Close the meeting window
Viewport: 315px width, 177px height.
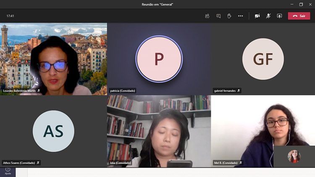click(310, 4)
